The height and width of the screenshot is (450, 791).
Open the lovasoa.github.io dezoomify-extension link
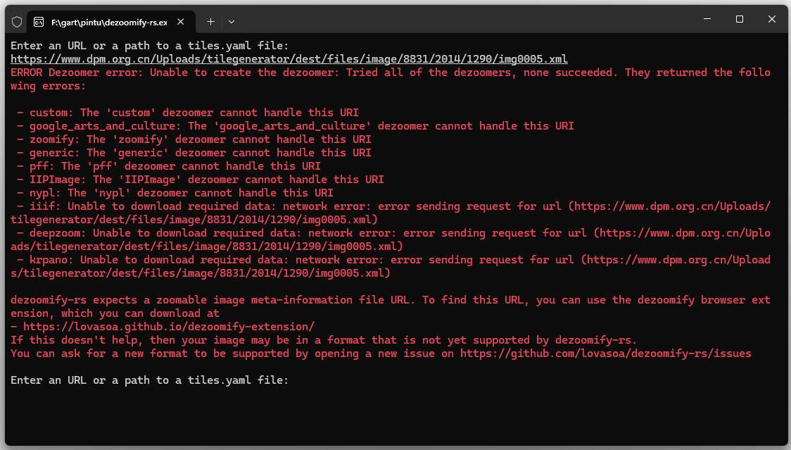point(169,327)
